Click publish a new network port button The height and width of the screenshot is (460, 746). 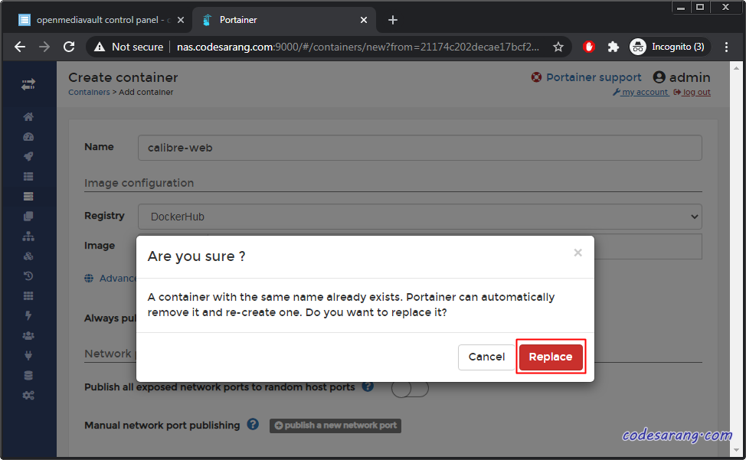[335, 426]
